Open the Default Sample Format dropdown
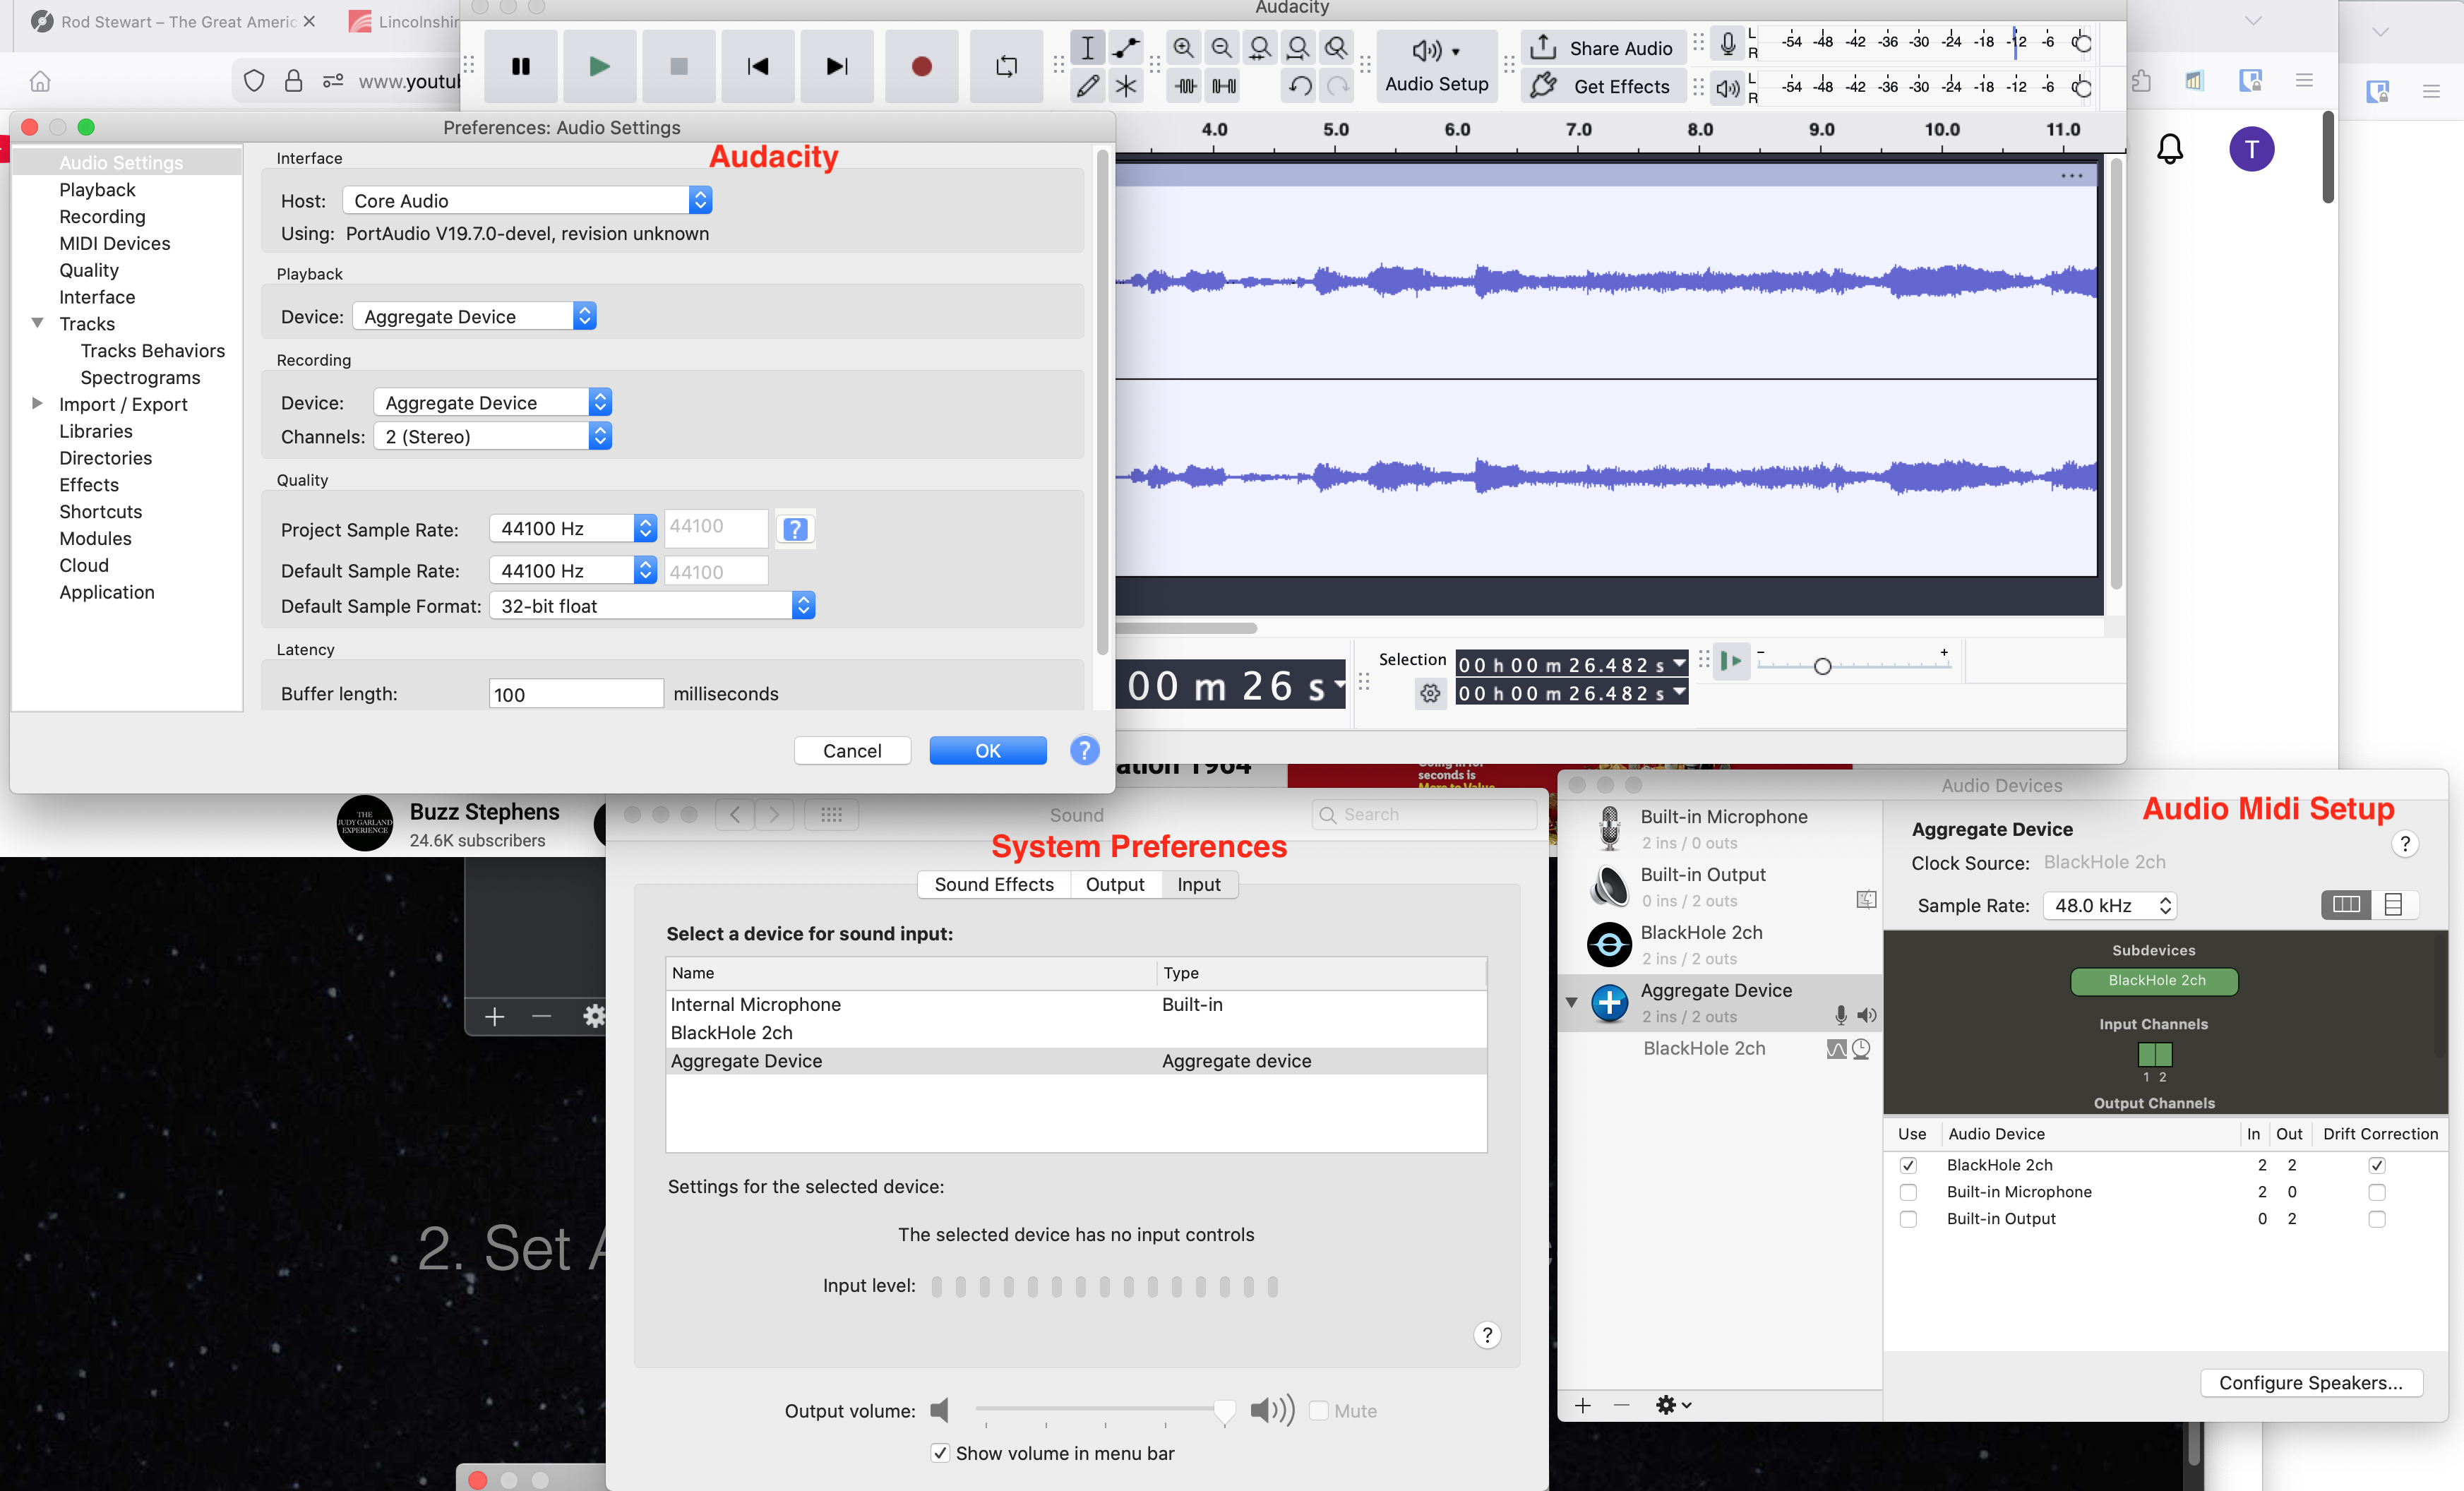 [x=652, y=605]
